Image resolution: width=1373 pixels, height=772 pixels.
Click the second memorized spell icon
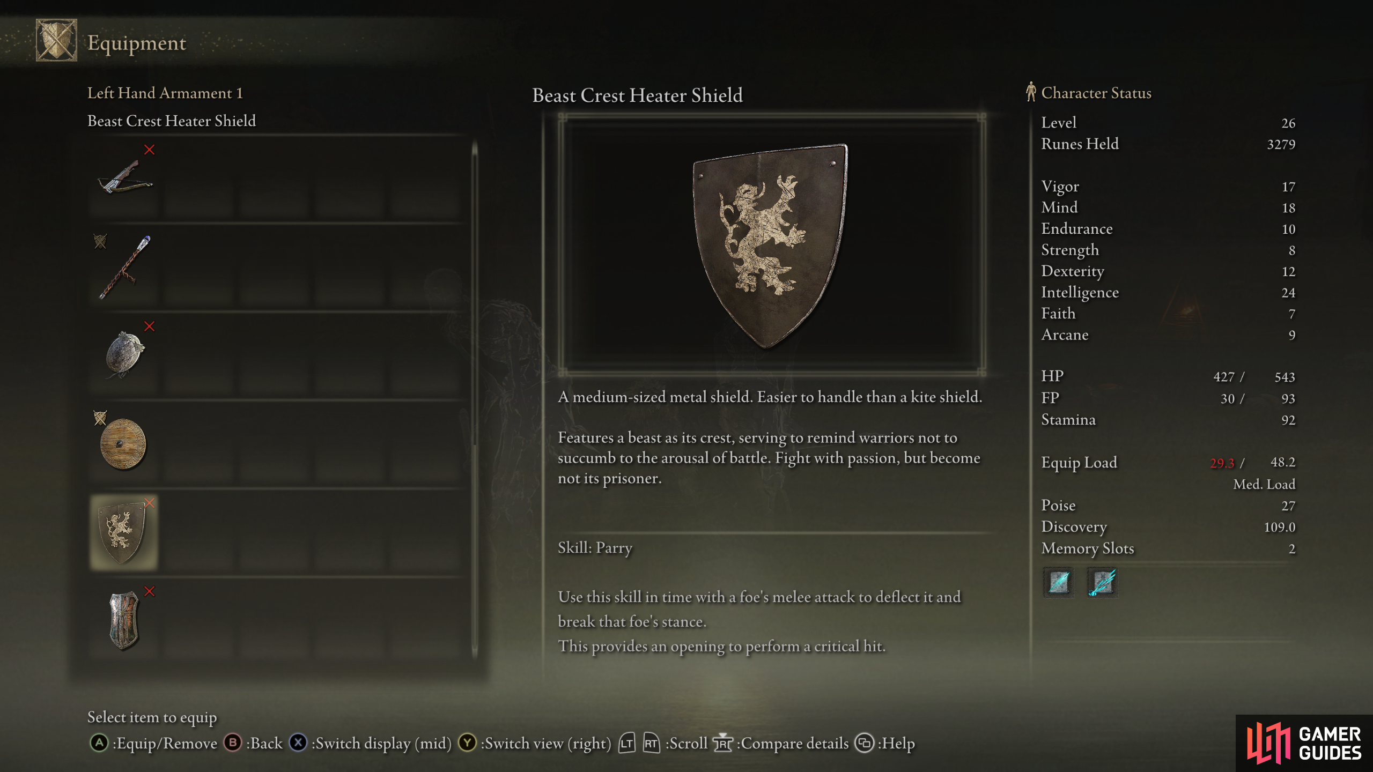[1102, 582]
